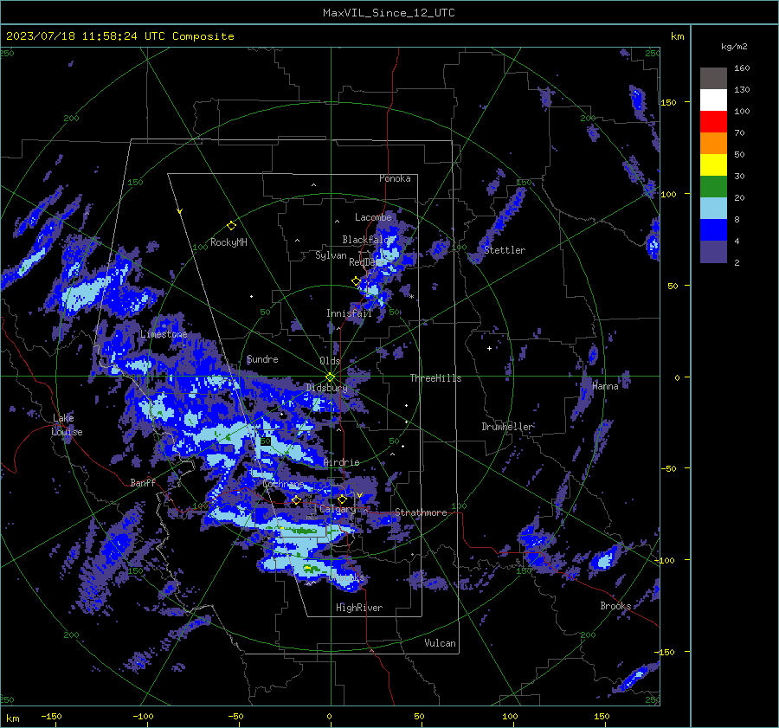The height and width of the screenshot is (728, 779).
Task: Click the legend value 30
Action: [x=739, y=177]
